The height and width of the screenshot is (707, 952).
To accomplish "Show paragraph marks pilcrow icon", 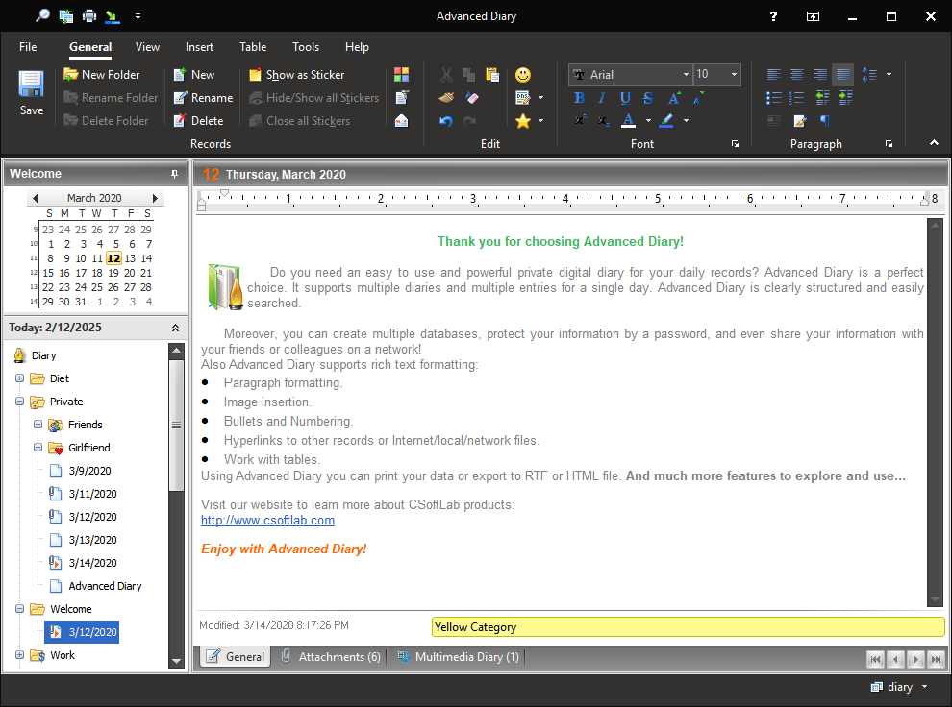I will (824, 121).
